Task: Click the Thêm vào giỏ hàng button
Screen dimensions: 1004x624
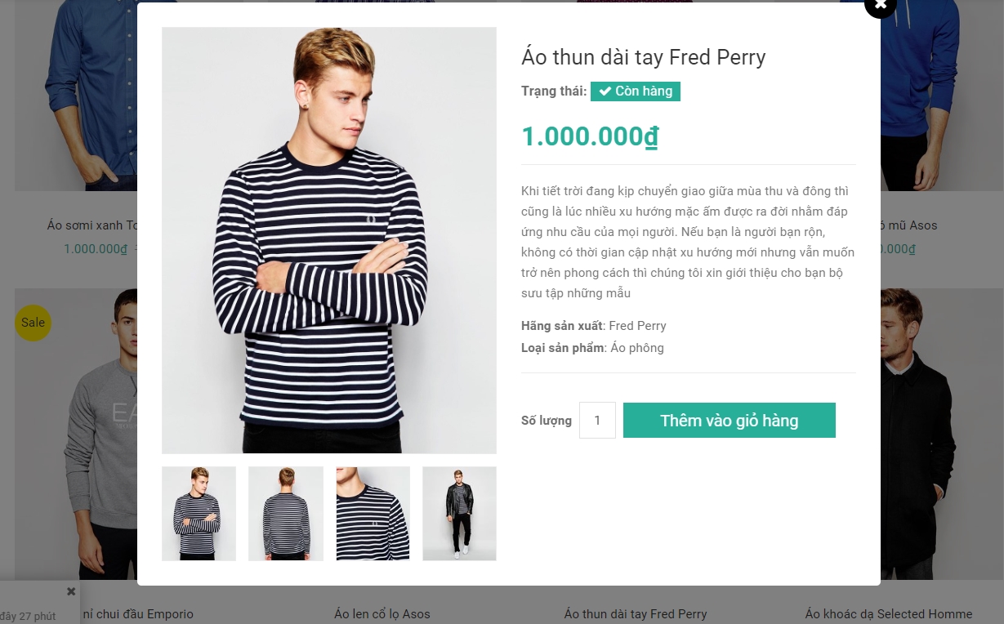Action: 729,421
